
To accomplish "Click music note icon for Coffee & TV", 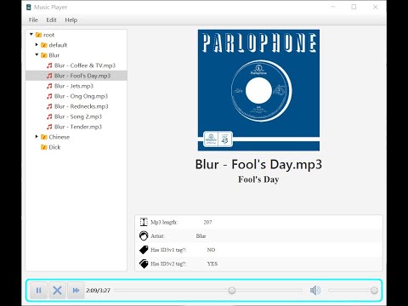I will pyautogui.click(x=49, y=65).
